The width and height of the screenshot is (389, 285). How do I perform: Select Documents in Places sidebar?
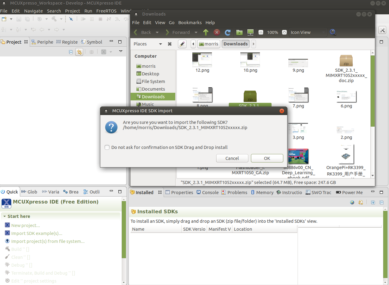coord(153,89)
